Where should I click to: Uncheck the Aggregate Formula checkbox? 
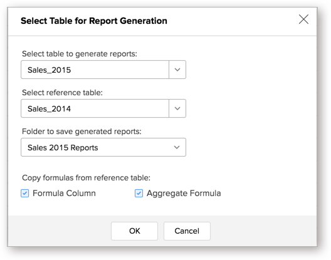139,194
